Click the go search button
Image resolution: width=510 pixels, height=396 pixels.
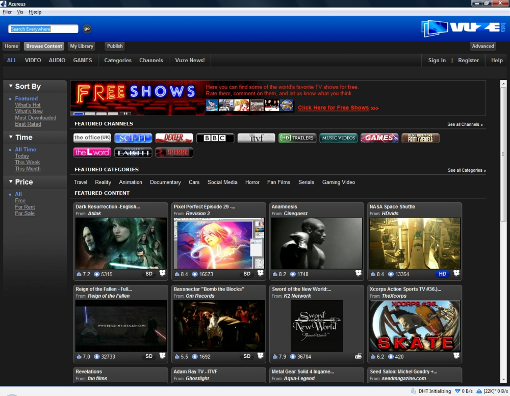[87, 29]
